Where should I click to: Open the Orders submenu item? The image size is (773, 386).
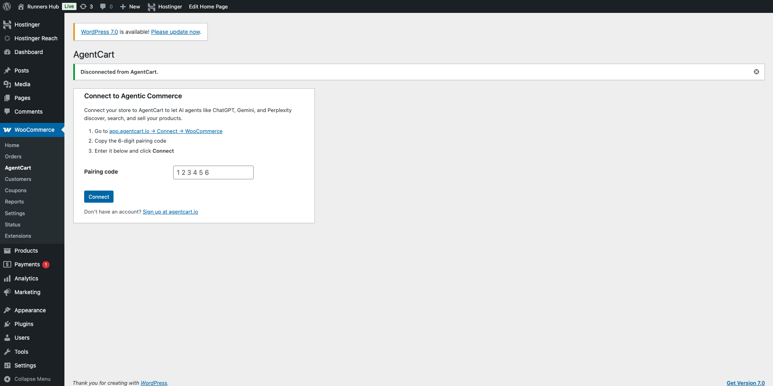13,156
